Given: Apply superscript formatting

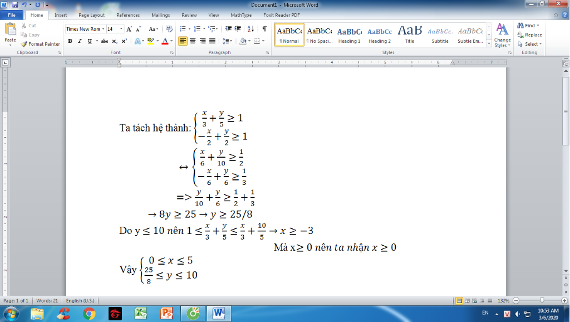Looking at the screenshot, I should tap(124, 41).
